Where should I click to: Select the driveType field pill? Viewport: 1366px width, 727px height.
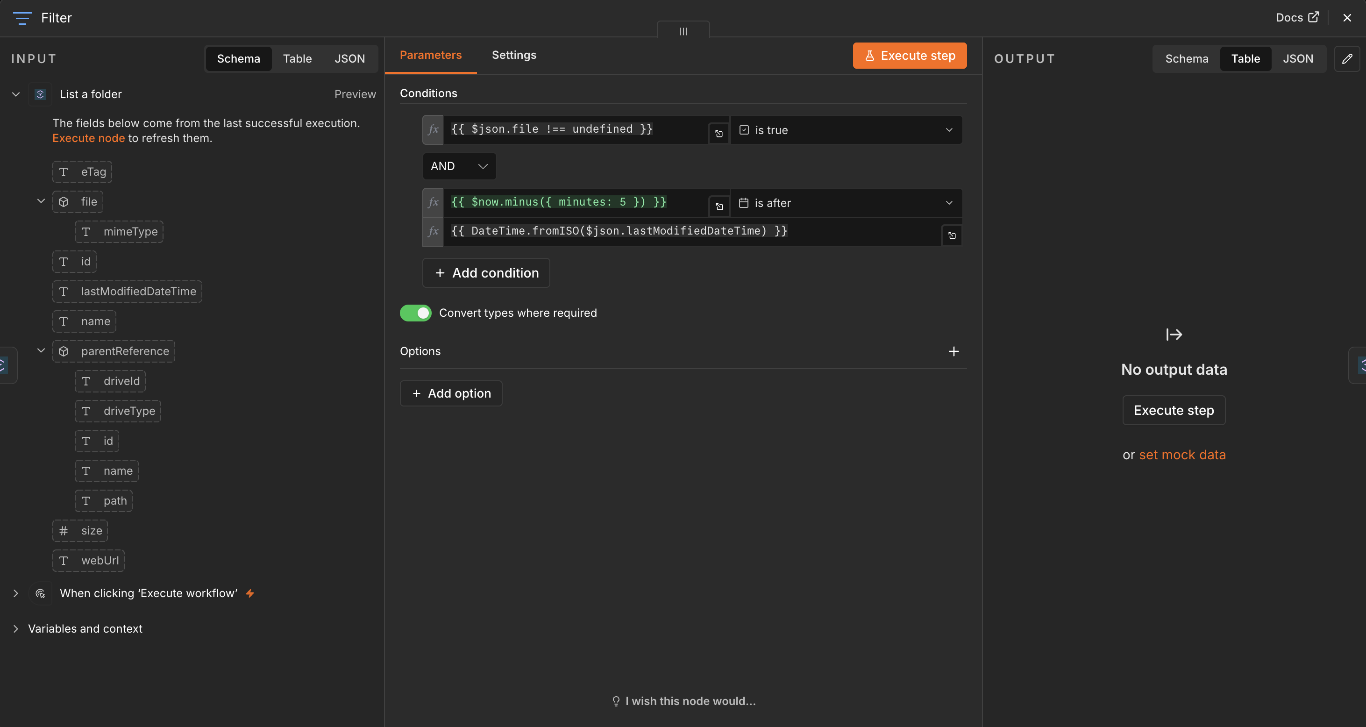[x=118, y=411]
